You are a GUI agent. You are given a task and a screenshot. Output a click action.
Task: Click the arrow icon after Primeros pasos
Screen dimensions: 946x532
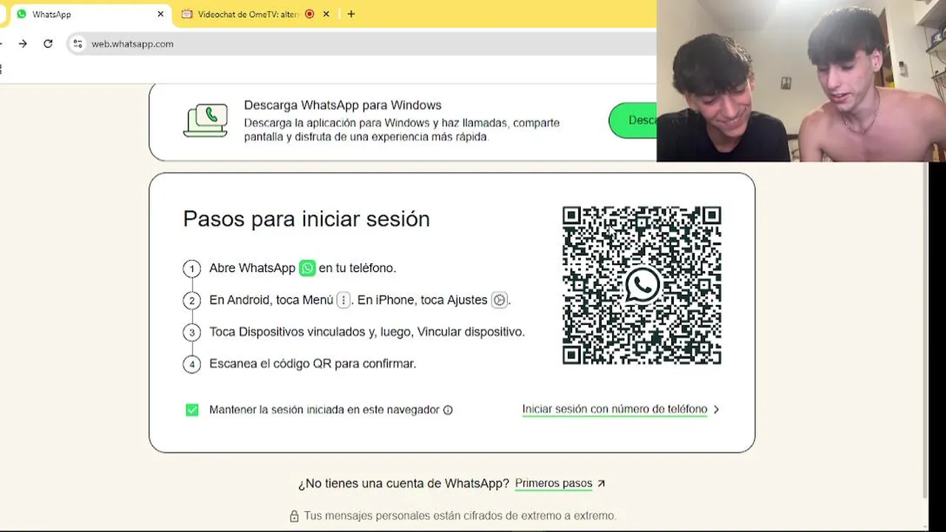(x=601, y=483)
